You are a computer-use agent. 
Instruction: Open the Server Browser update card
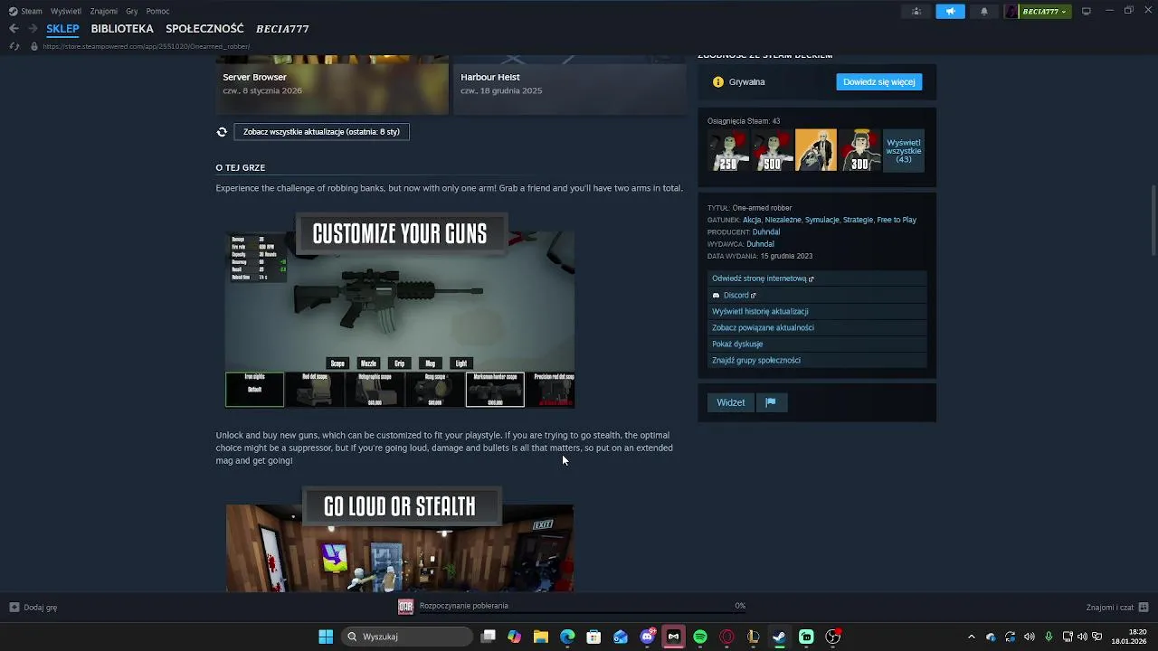(x=332, y=85)
